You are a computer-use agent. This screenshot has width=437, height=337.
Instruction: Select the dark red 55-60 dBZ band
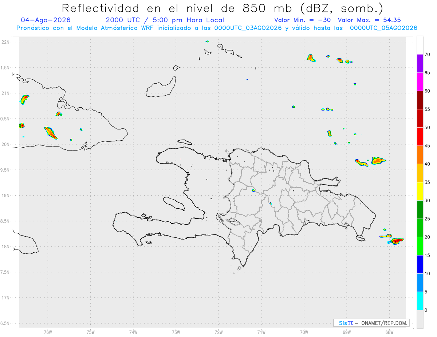420,100
